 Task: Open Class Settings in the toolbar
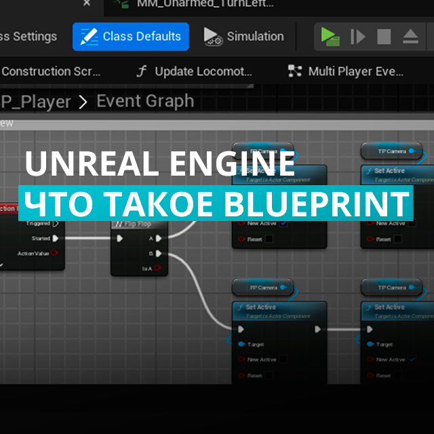28,37
